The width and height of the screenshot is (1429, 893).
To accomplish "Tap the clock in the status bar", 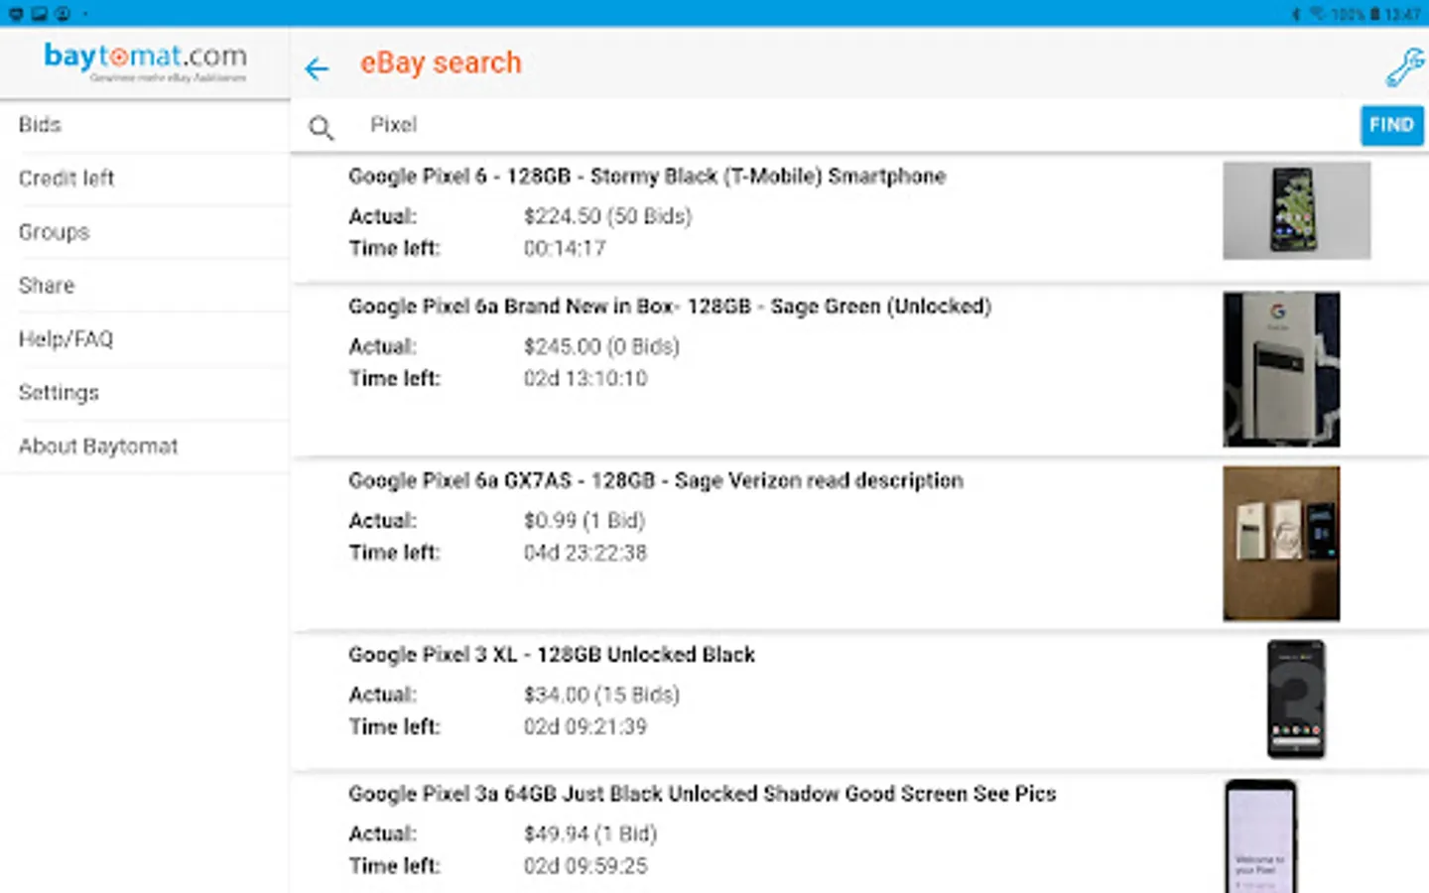I will point(1401,14).
